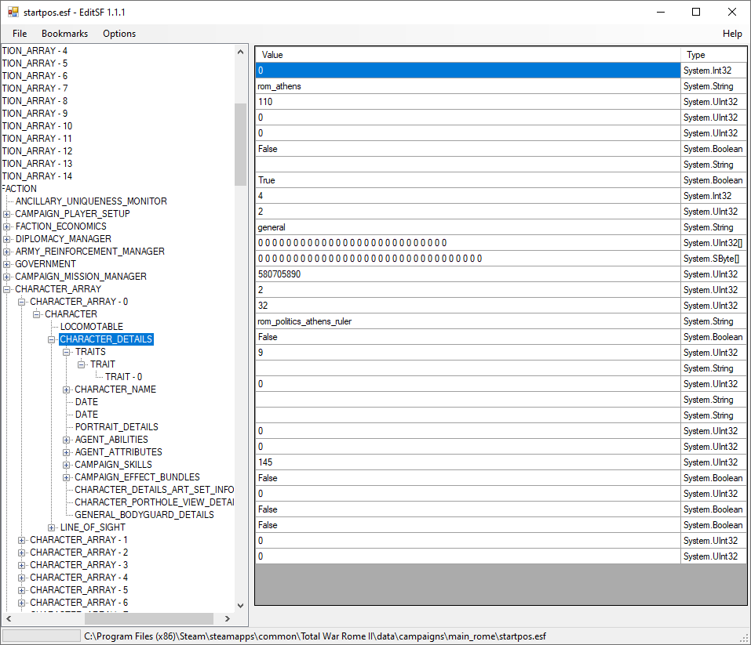
Task: Click the EditSF application icon in title bar
Action: point(13,12)
